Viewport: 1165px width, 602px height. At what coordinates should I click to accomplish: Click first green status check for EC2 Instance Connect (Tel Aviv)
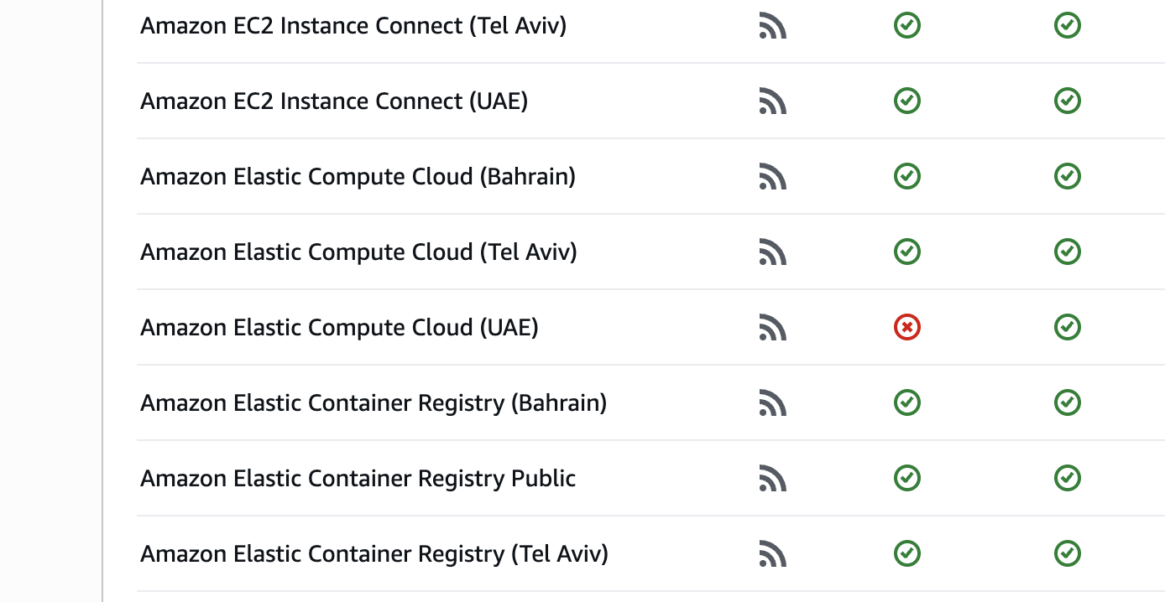pos(907,25)
